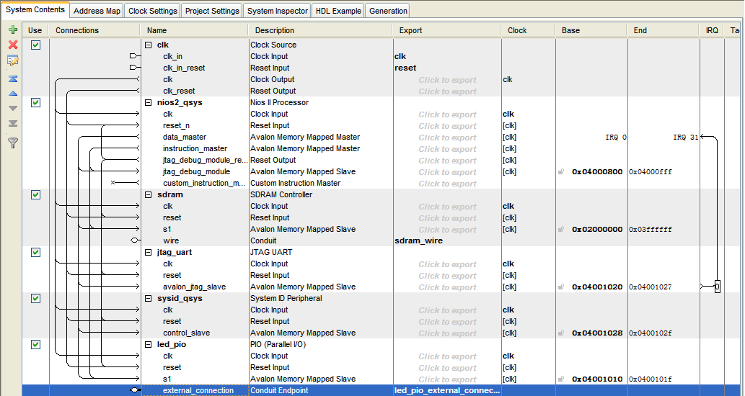The height and width of the screenshot is (396, 745).
Task: Click 'Click to export' for sdram s1
Action: [x=447, y=230]
